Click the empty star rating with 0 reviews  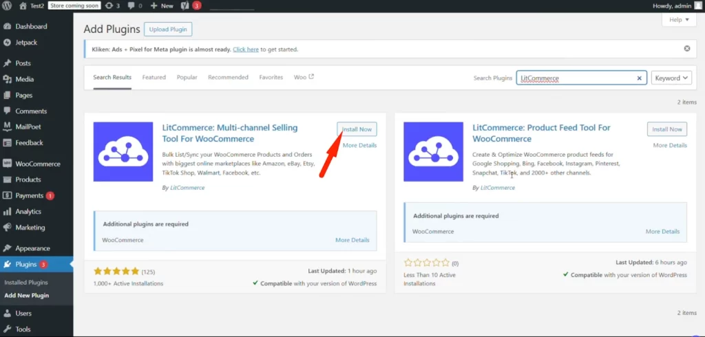coord(427,263)
